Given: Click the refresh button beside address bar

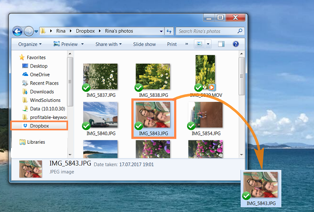Looking at the screenshot, I should [x=169, y=31].
